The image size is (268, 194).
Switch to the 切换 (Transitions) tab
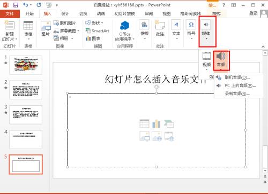pos(83,14)
